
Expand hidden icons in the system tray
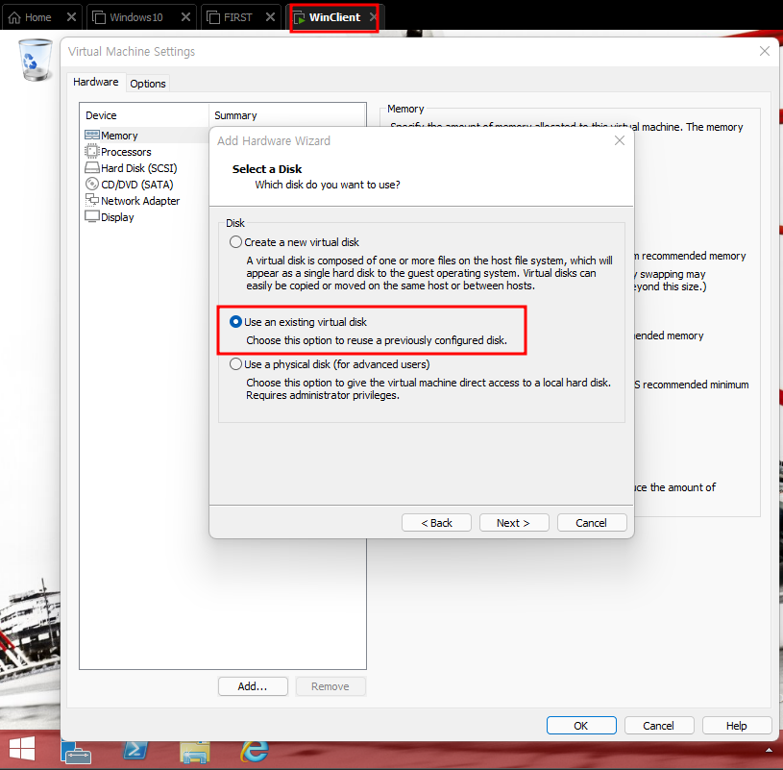(769, 748)
